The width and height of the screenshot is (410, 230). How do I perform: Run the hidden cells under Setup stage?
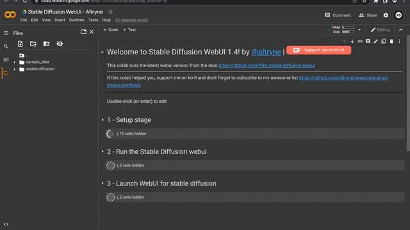(110, 134)
